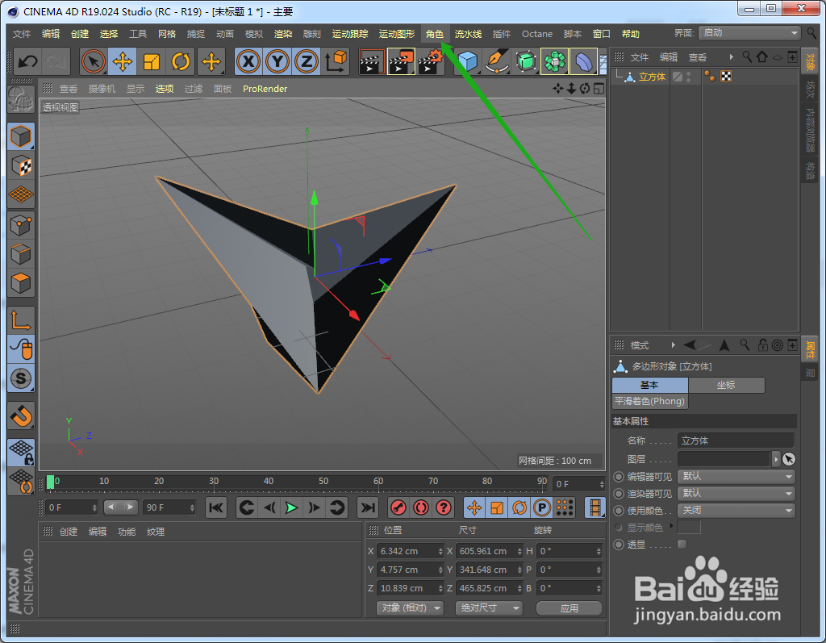
Task: Click the Bend deformer icon
Action: [584, 61]
